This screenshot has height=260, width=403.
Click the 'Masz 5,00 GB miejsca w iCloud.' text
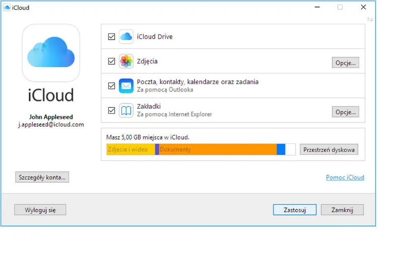[x=148, y=137]
